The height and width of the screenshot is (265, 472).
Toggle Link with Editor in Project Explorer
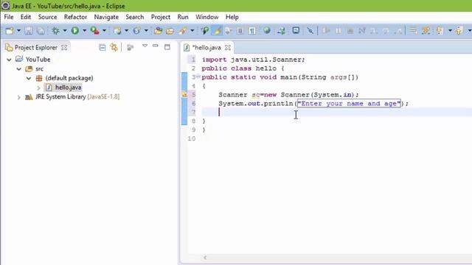[114, 47]
